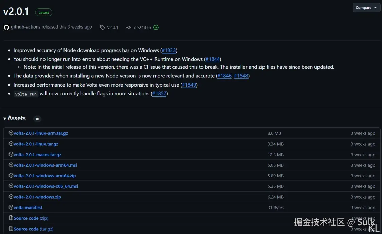Select the 6.24 MB size text

[275, 197]
